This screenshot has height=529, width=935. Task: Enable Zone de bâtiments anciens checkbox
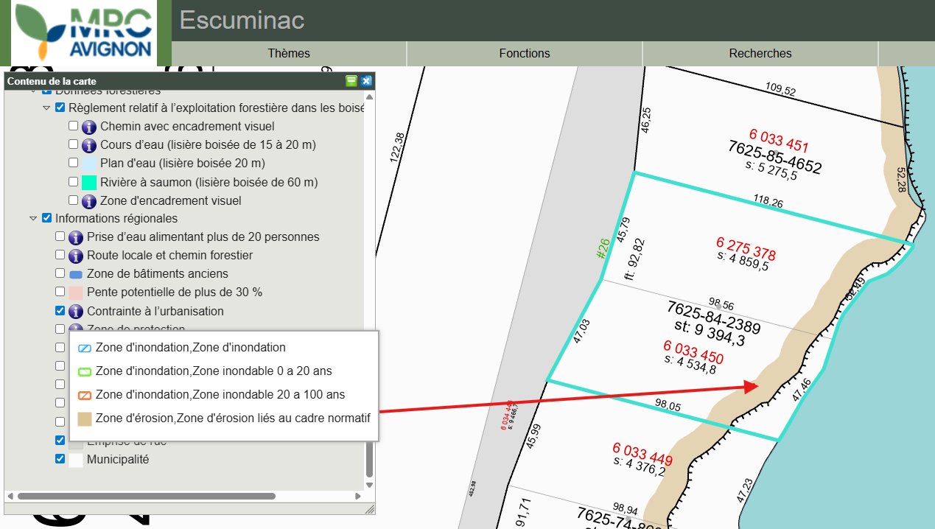point(60,274)
